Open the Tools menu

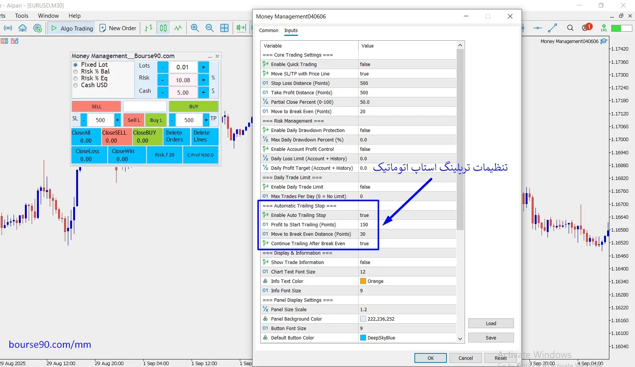tap(21, 16)
